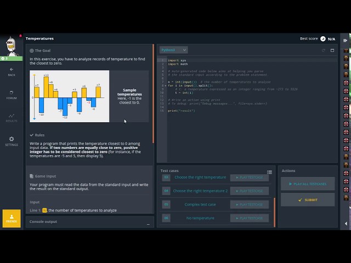The height and width of the screenshot is (263, 351).
Task: Place cursor on print("result") line
Action: (x=182, y=111)
